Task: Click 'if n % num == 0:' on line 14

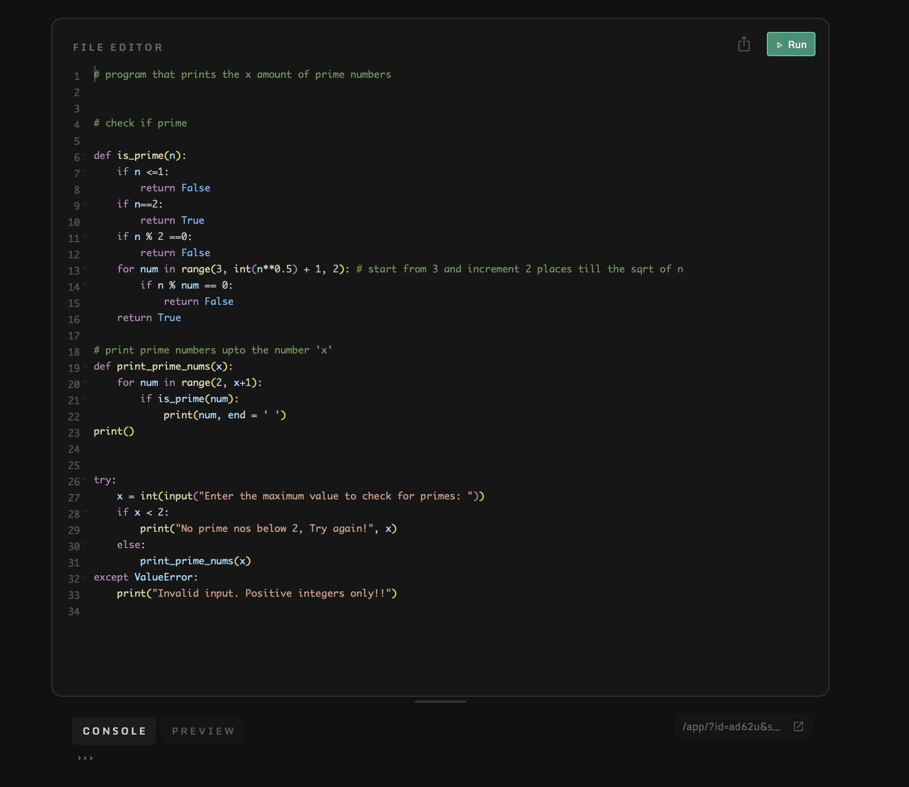Action: 186,285
